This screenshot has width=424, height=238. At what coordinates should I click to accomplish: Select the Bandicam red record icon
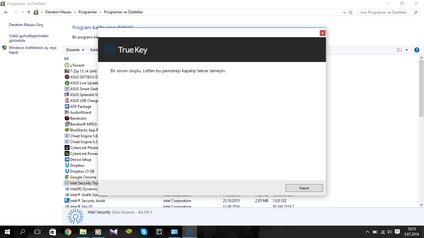(67, 118)
